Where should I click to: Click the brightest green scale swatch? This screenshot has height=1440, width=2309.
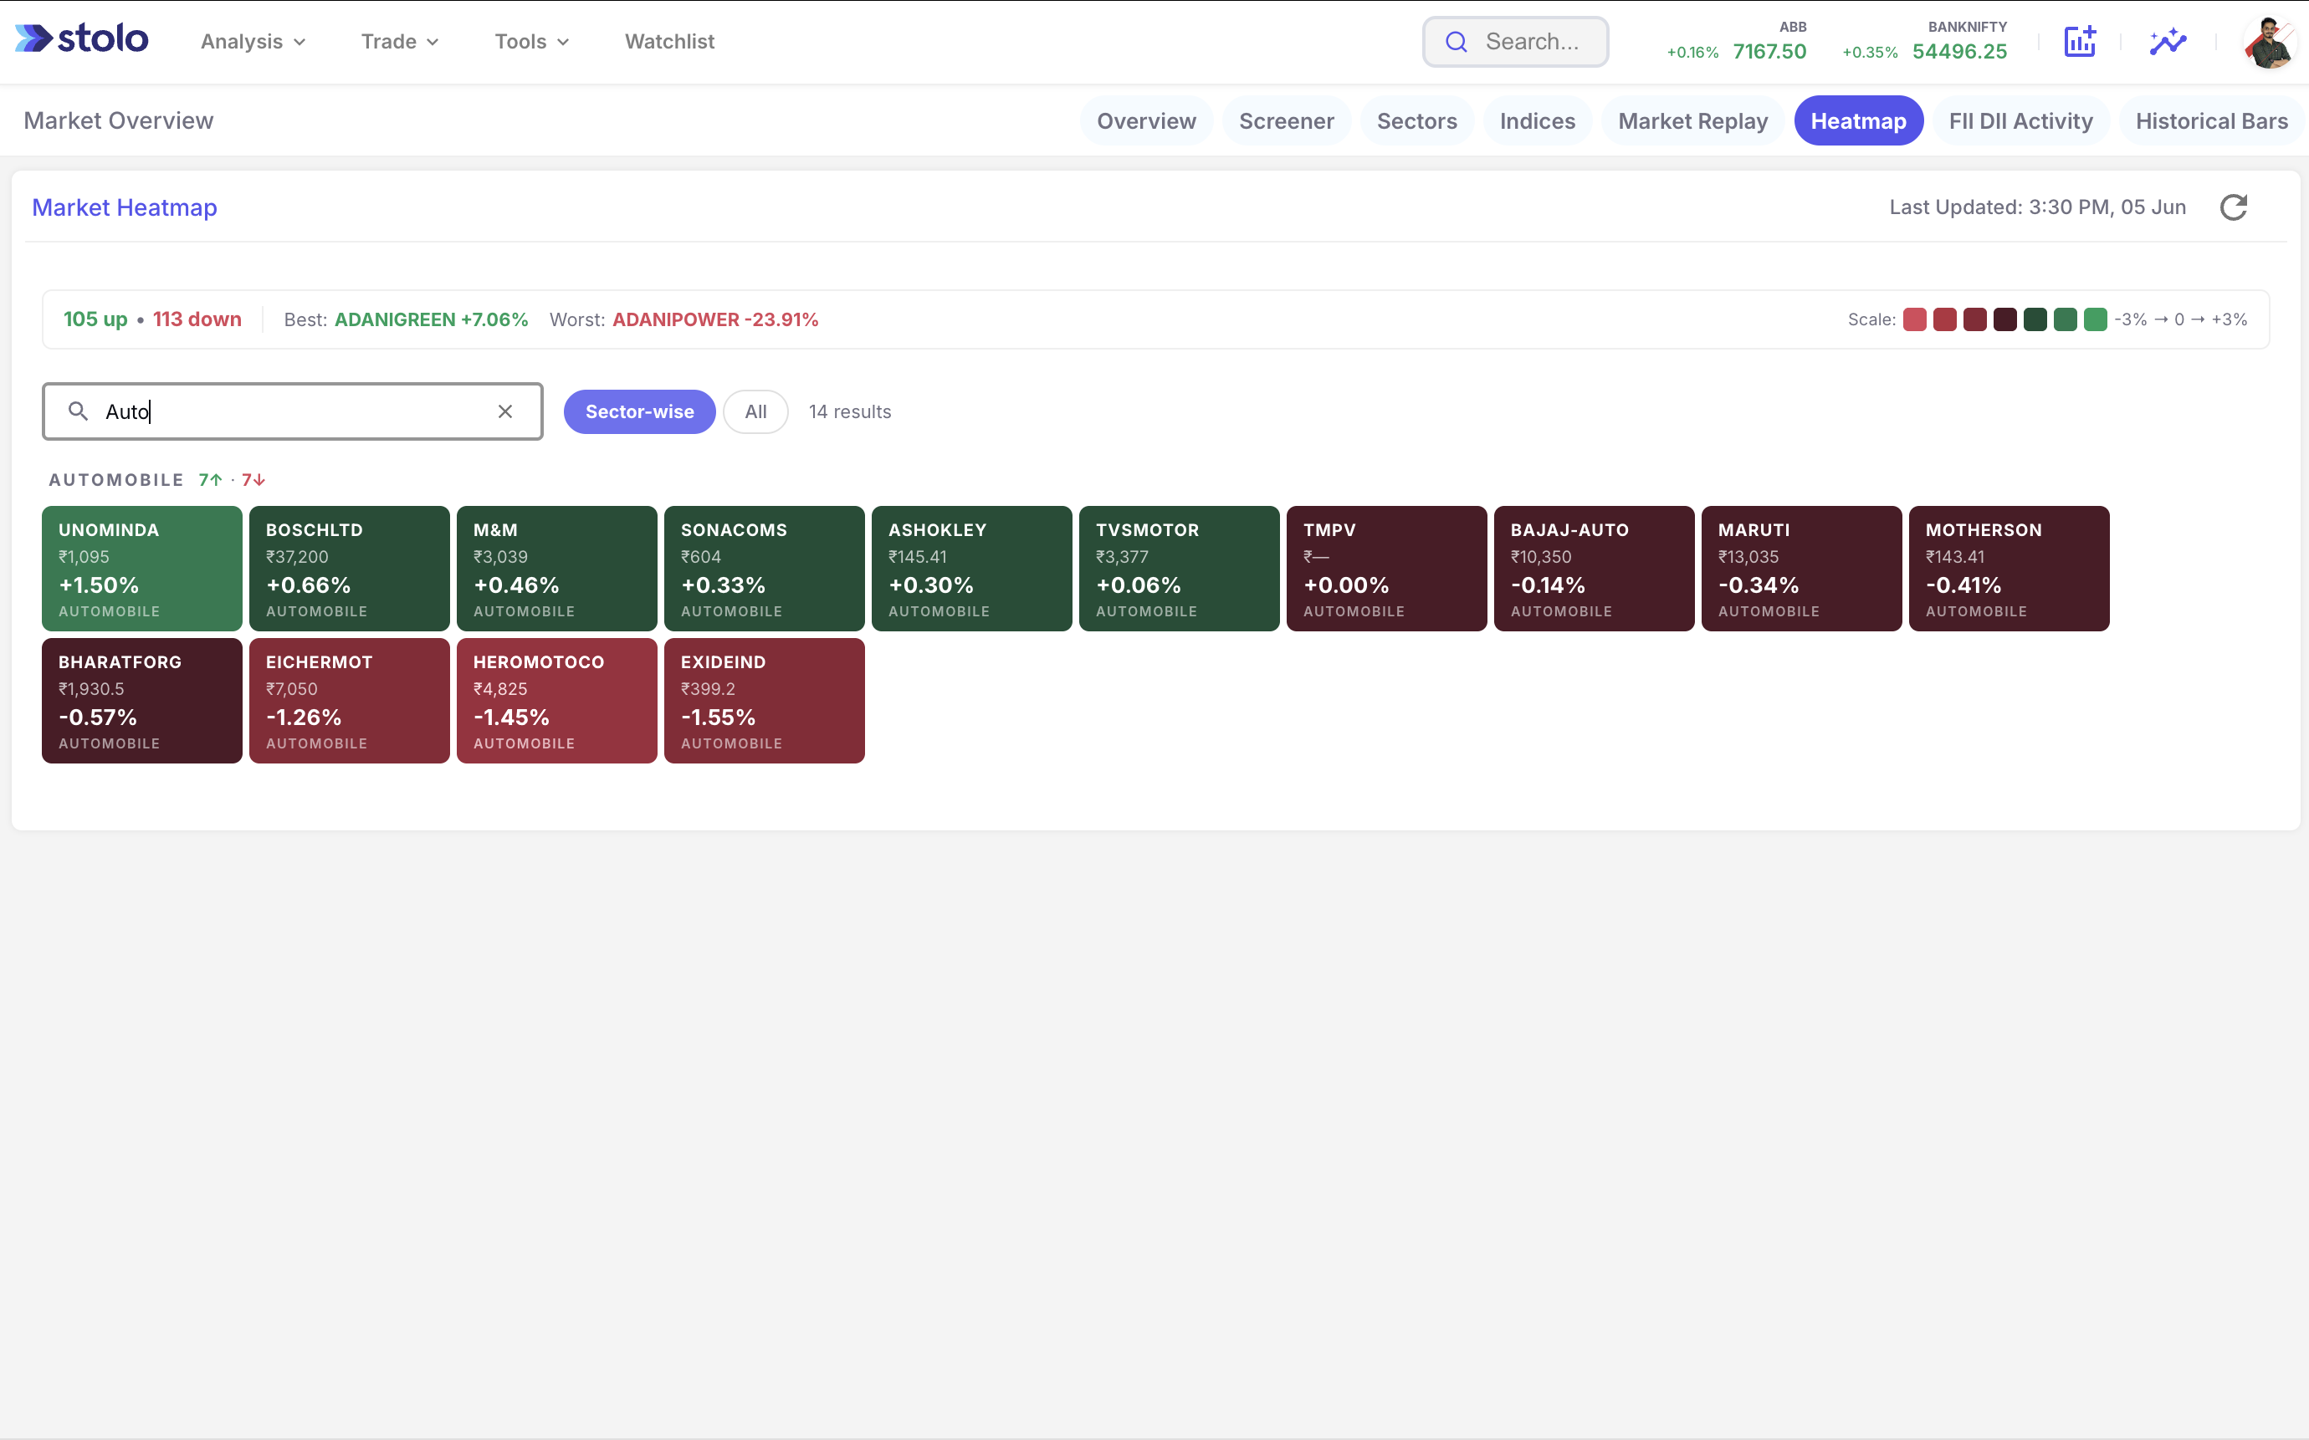coord(2095,319)
